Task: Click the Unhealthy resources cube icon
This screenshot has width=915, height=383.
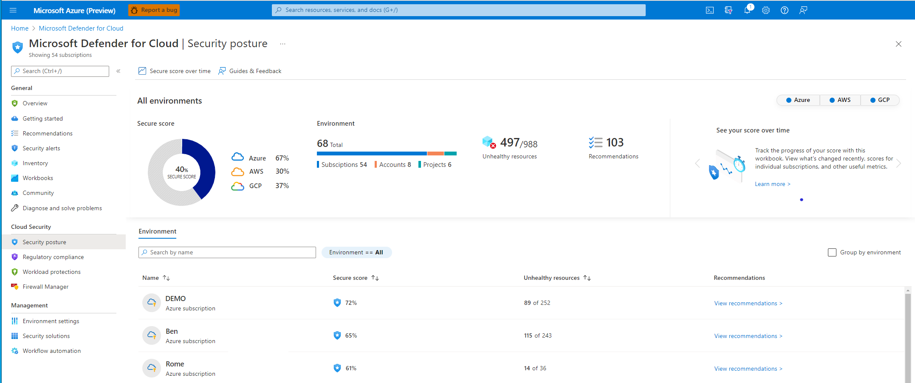Action: tap(489, 142)
